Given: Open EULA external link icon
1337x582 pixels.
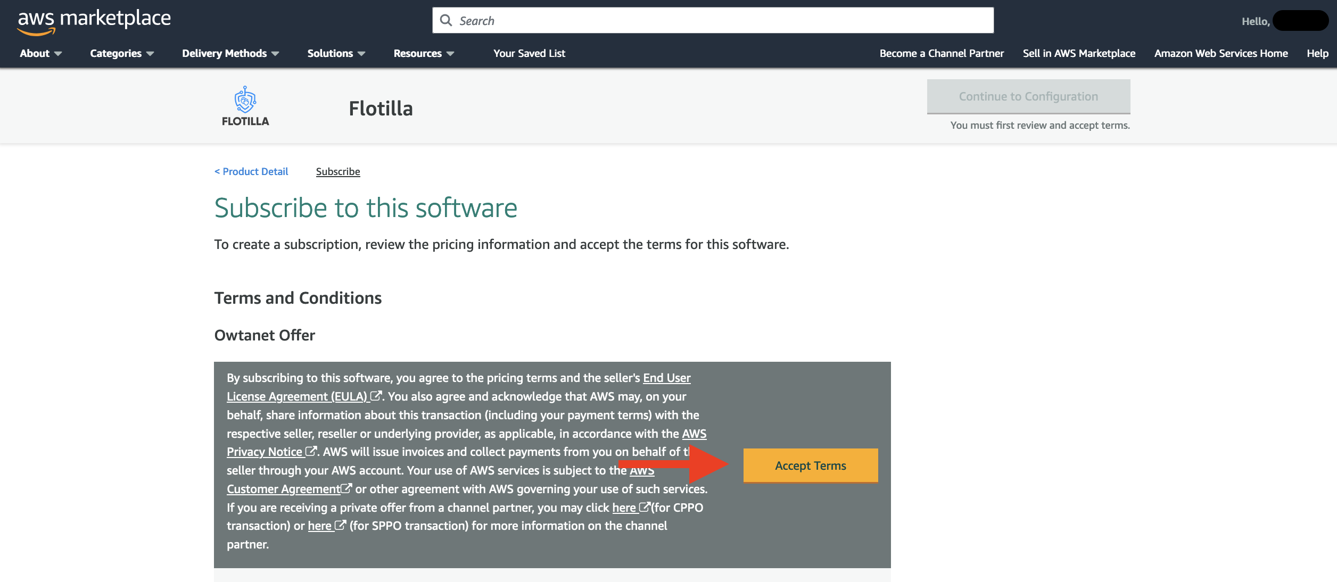Looking at the screenshot, I should pos(376,396).
